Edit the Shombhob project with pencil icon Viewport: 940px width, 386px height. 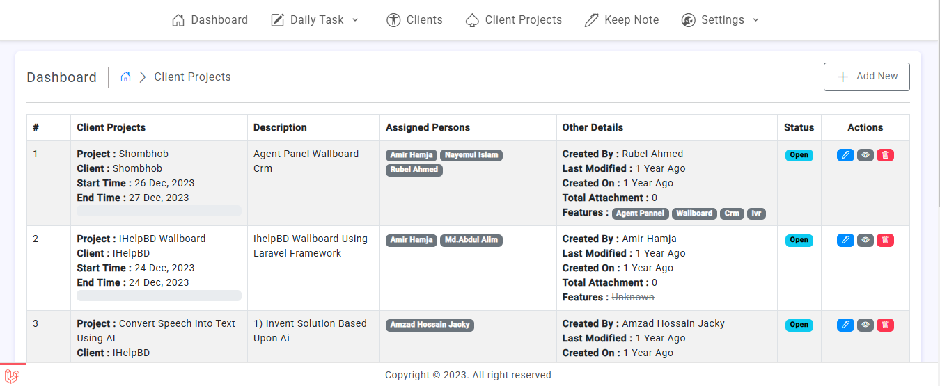[x=845, y=155]
